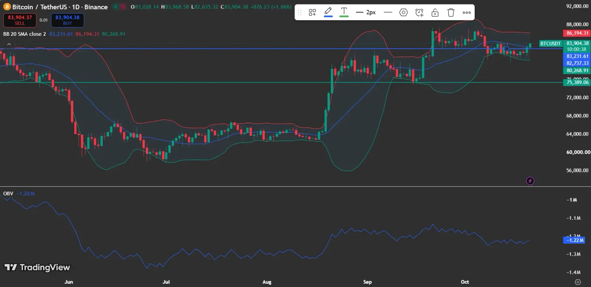Click the 83,231.61 basis price label

coord(577,56)
